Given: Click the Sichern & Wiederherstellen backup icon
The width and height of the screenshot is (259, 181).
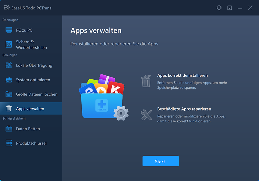Looking at the screenshot, I should tap(9, 45).
